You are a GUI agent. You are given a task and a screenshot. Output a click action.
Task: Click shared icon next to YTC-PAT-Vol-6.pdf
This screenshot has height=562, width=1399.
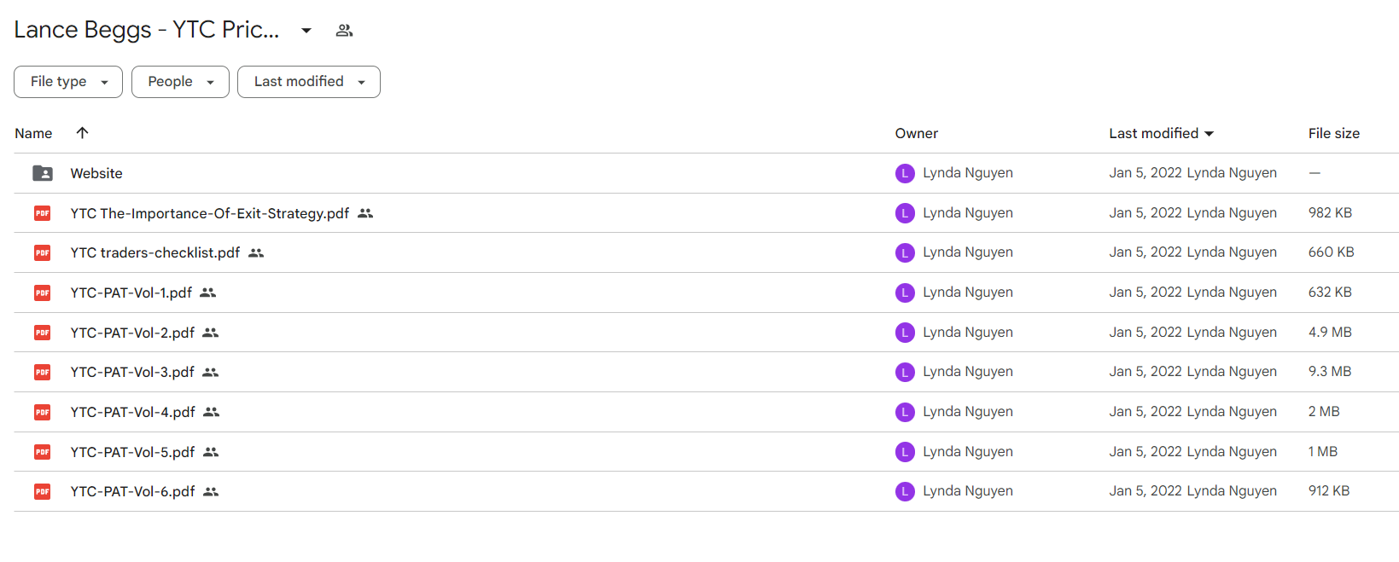point(211,491)
